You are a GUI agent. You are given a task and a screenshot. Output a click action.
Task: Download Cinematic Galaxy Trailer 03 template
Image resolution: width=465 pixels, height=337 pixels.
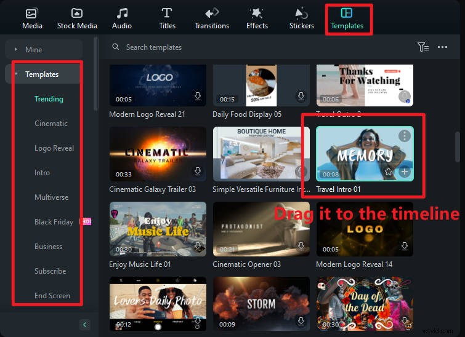pyautogui.click(x=198, y=171)
